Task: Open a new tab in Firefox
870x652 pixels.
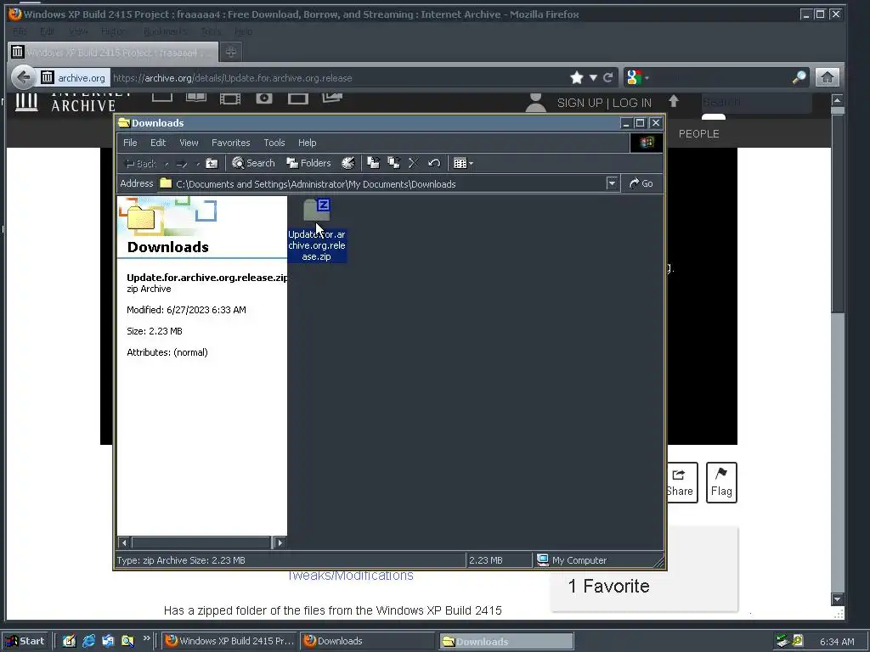Action: (231, 52)
